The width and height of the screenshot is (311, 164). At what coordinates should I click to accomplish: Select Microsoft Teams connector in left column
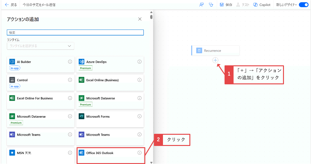(40, 138)
